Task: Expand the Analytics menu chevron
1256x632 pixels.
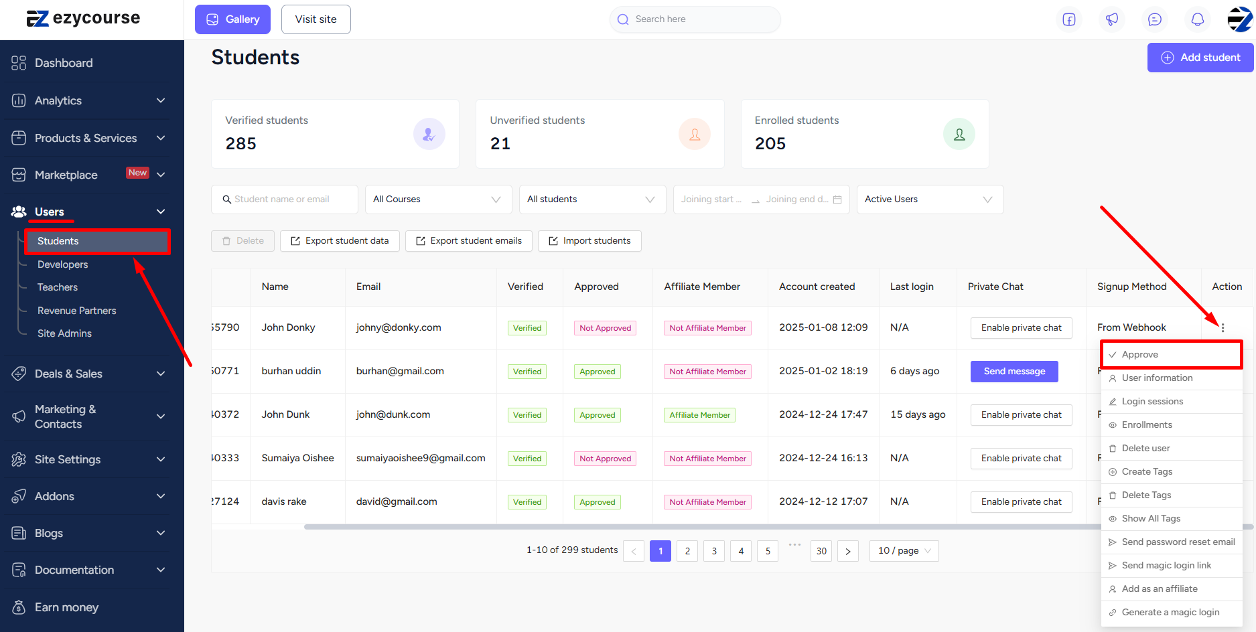Action: coord(161,100)
